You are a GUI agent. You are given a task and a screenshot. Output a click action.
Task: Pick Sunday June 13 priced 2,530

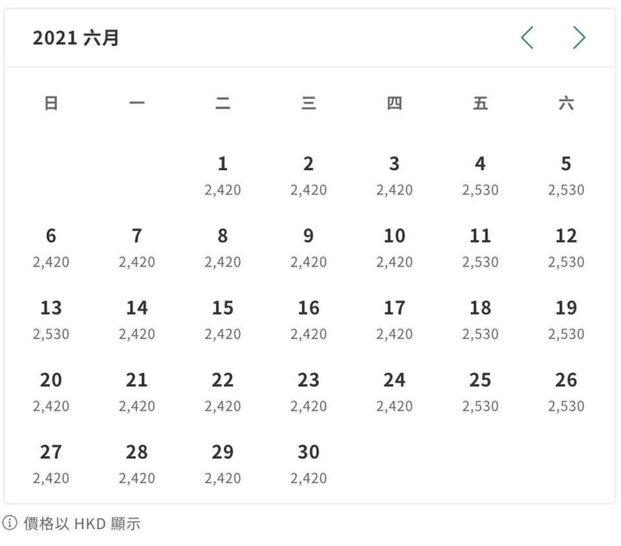(x=51, y=320)
